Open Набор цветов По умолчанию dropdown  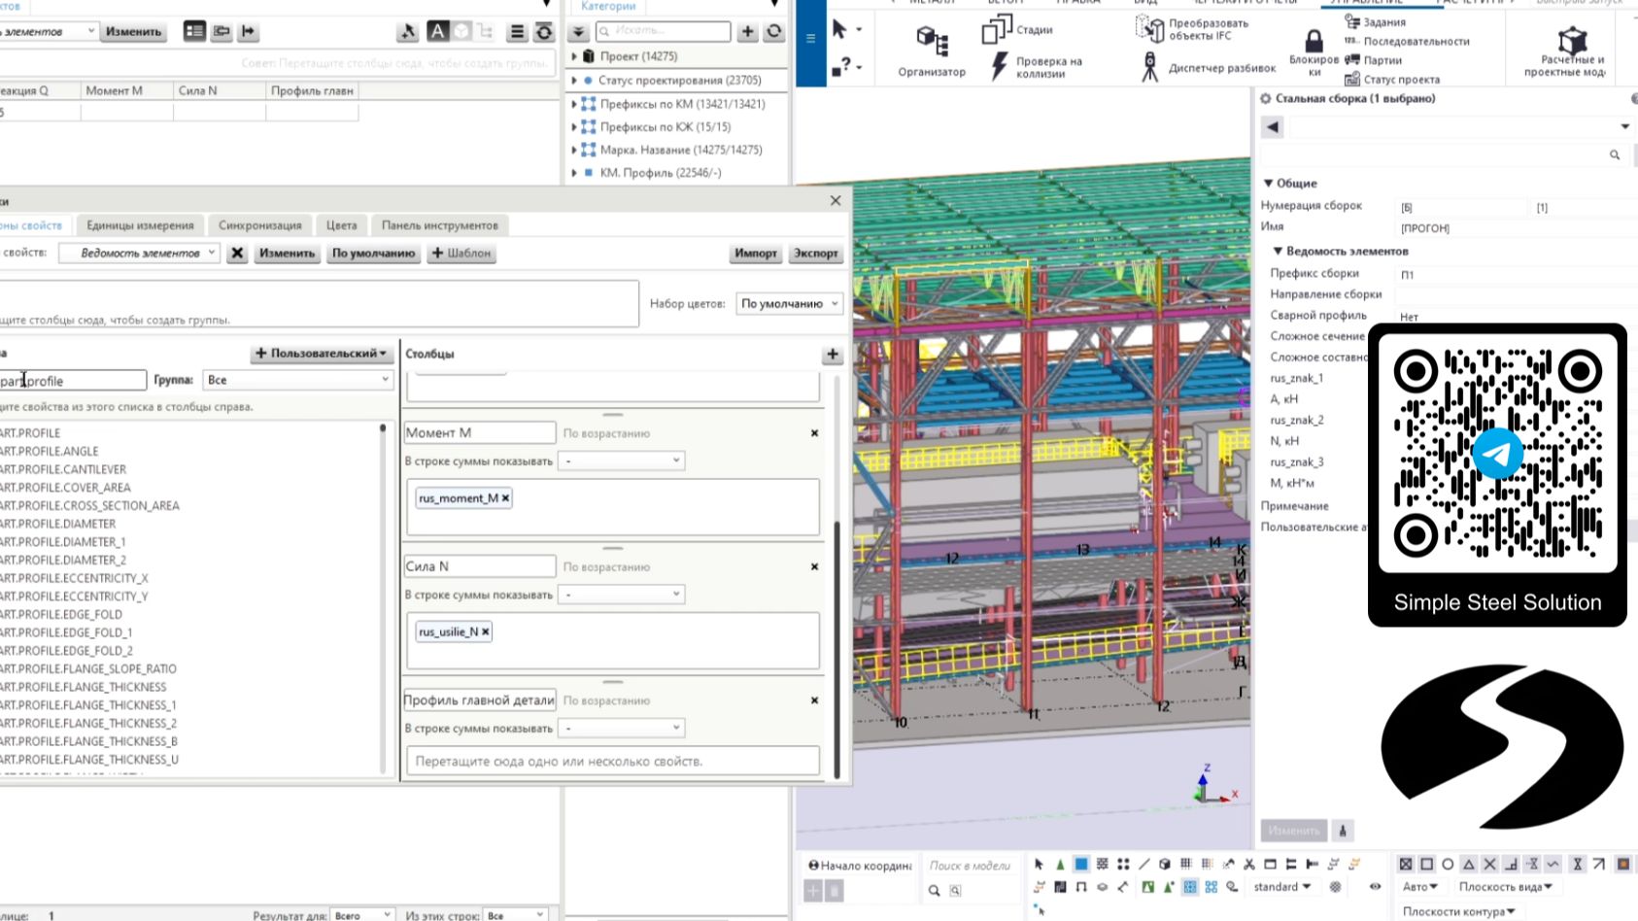point(789,304)
